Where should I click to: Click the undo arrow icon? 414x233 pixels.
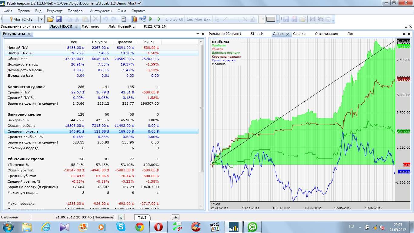point(105,19)
